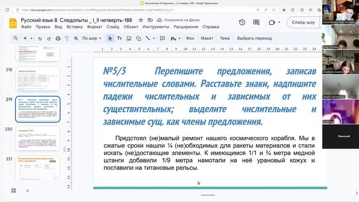Open the Файл menu
Screen dimensions: 359x202
pos(26,27)
